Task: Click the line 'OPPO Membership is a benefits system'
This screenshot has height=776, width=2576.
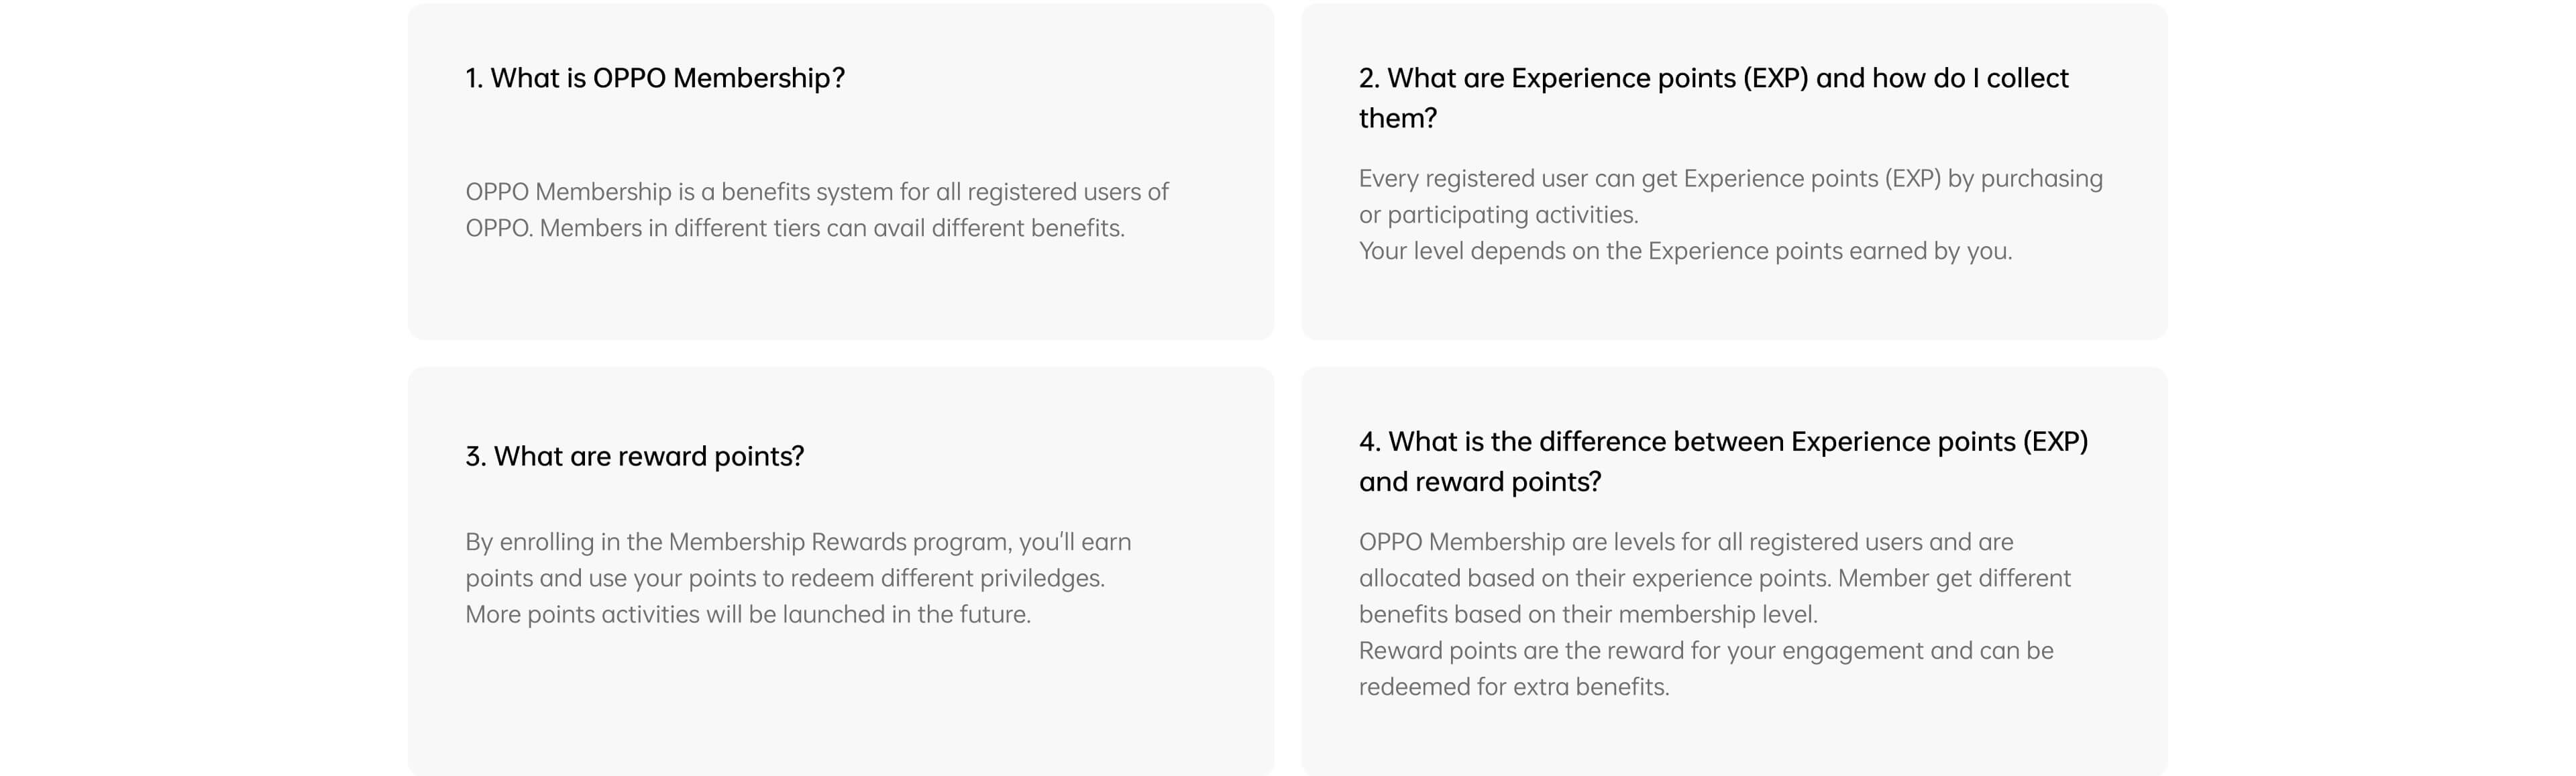Action: (816, 192)
